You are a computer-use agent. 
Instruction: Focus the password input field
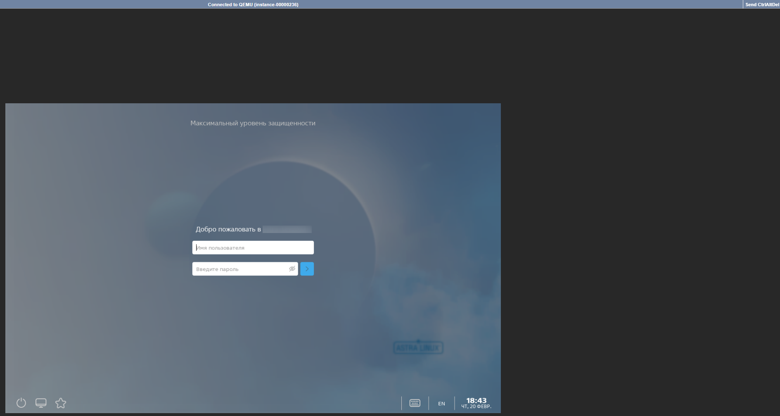click(x=245, y=269)
